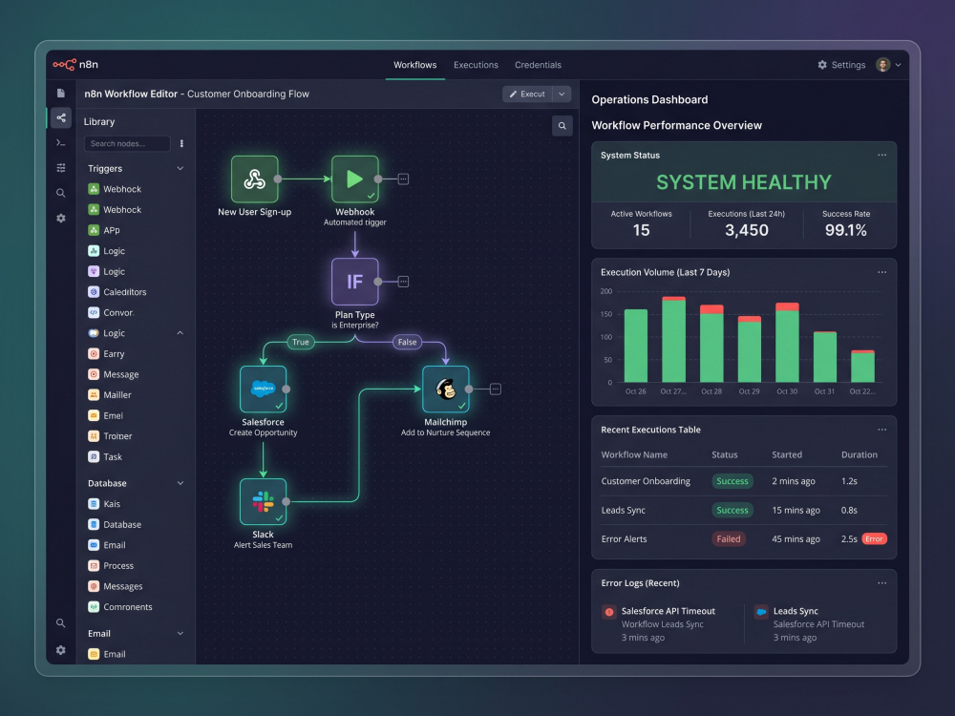Select the Salesforce Create Opportunity node
Image resolution: width=955 pixels, height=716 pixels.
pos(264,390)
